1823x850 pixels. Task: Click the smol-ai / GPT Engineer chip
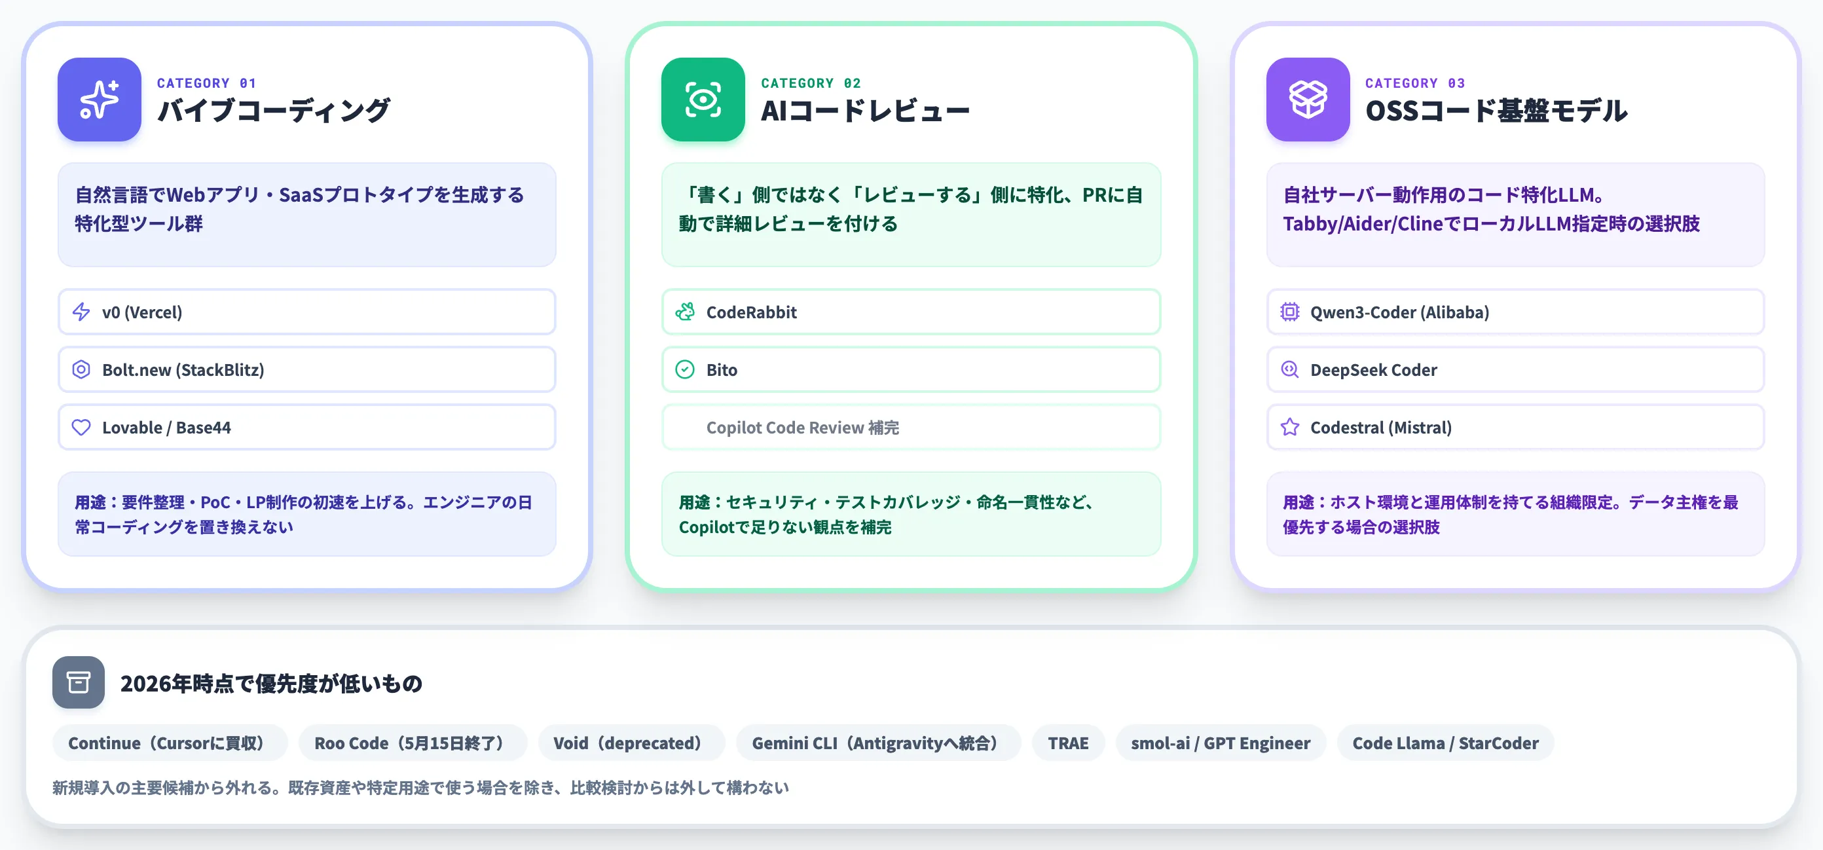(1221, 743)
